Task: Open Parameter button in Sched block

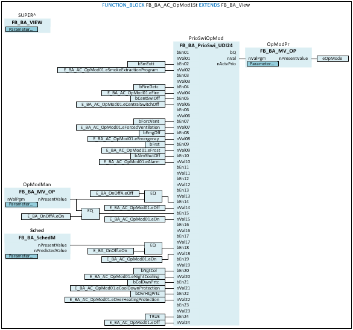Action: [22, 256]
